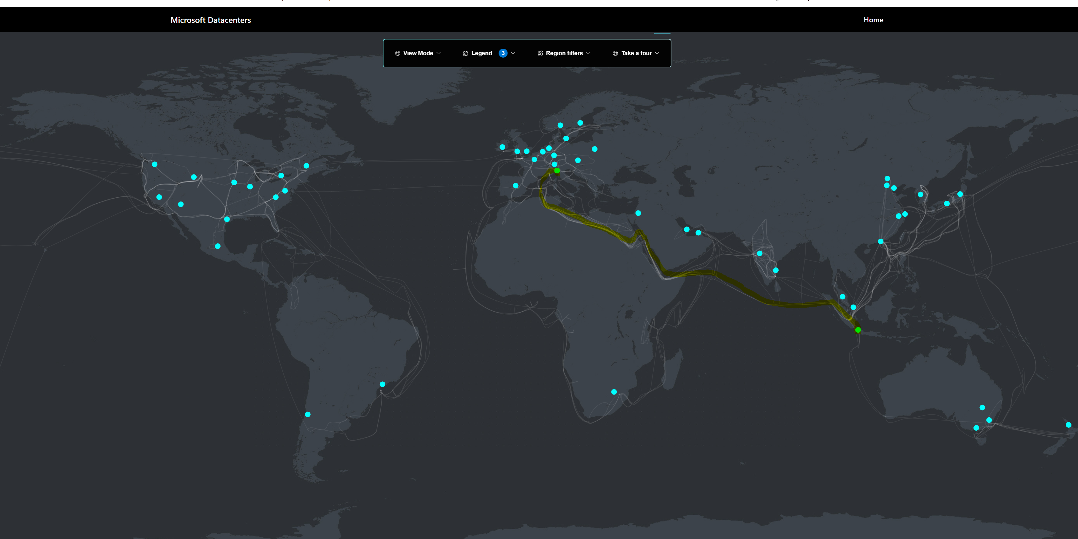Click the Microsoft Datacenters title
The image size is (1078, 539).
211,20
